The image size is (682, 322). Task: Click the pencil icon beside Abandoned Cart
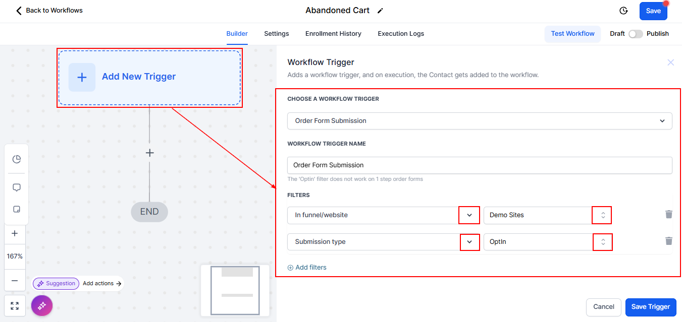380,11
